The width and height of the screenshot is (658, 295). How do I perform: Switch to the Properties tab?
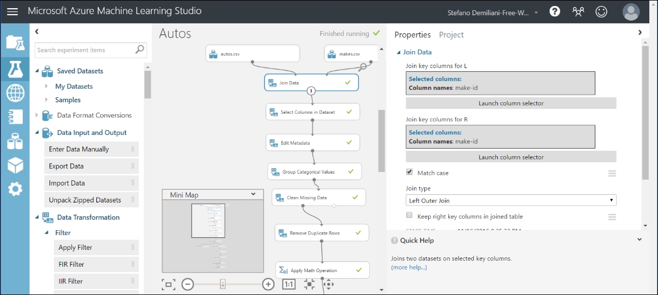[412, 34]
